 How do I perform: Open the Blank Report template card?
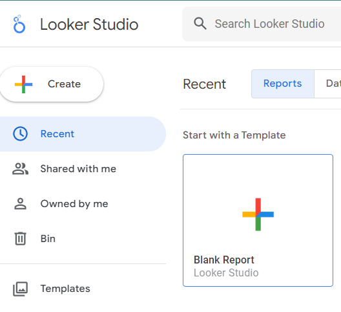pos(258,220)
